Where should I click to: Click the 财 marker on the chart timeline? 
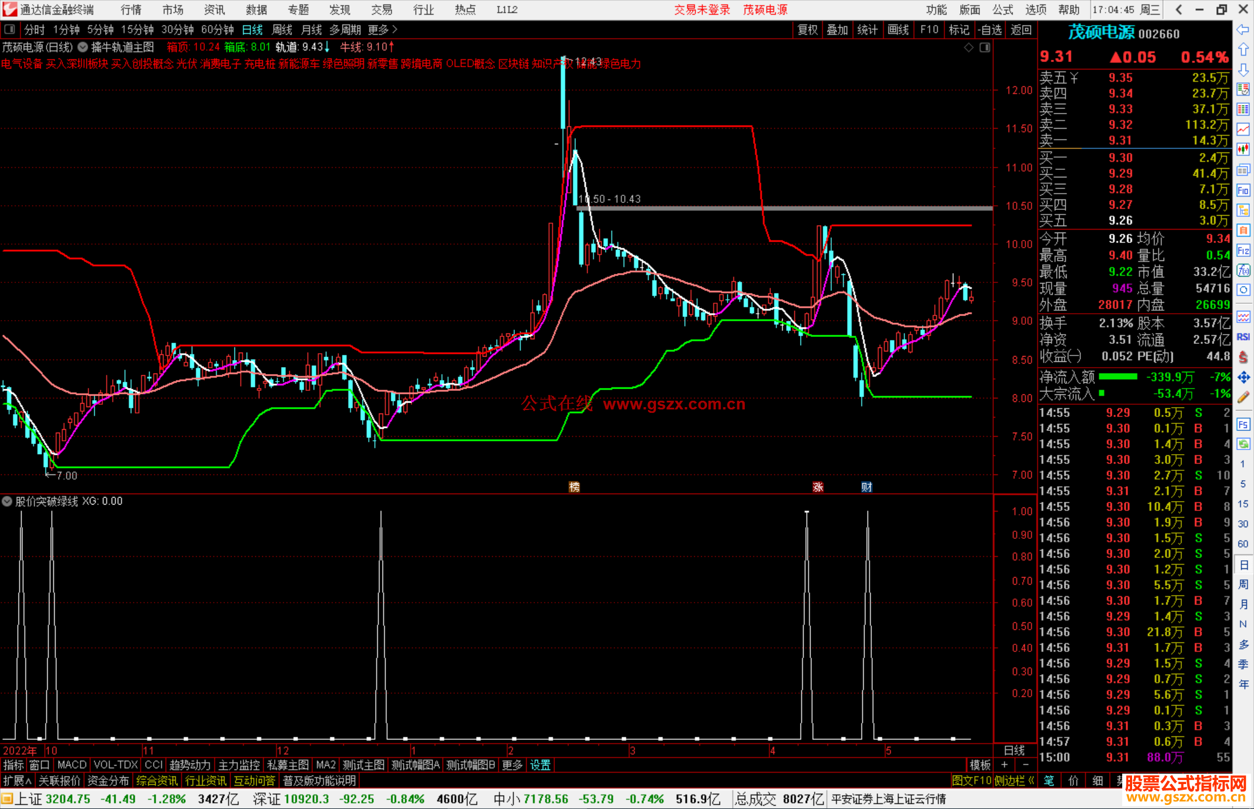coord(867,487)
